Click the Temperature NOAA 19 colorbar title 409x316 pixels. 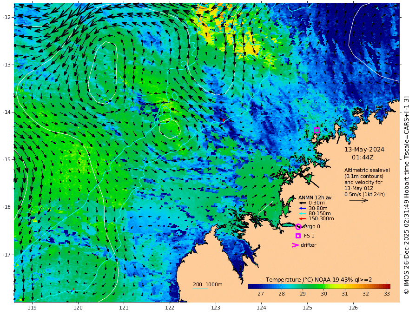coord(318,279)
